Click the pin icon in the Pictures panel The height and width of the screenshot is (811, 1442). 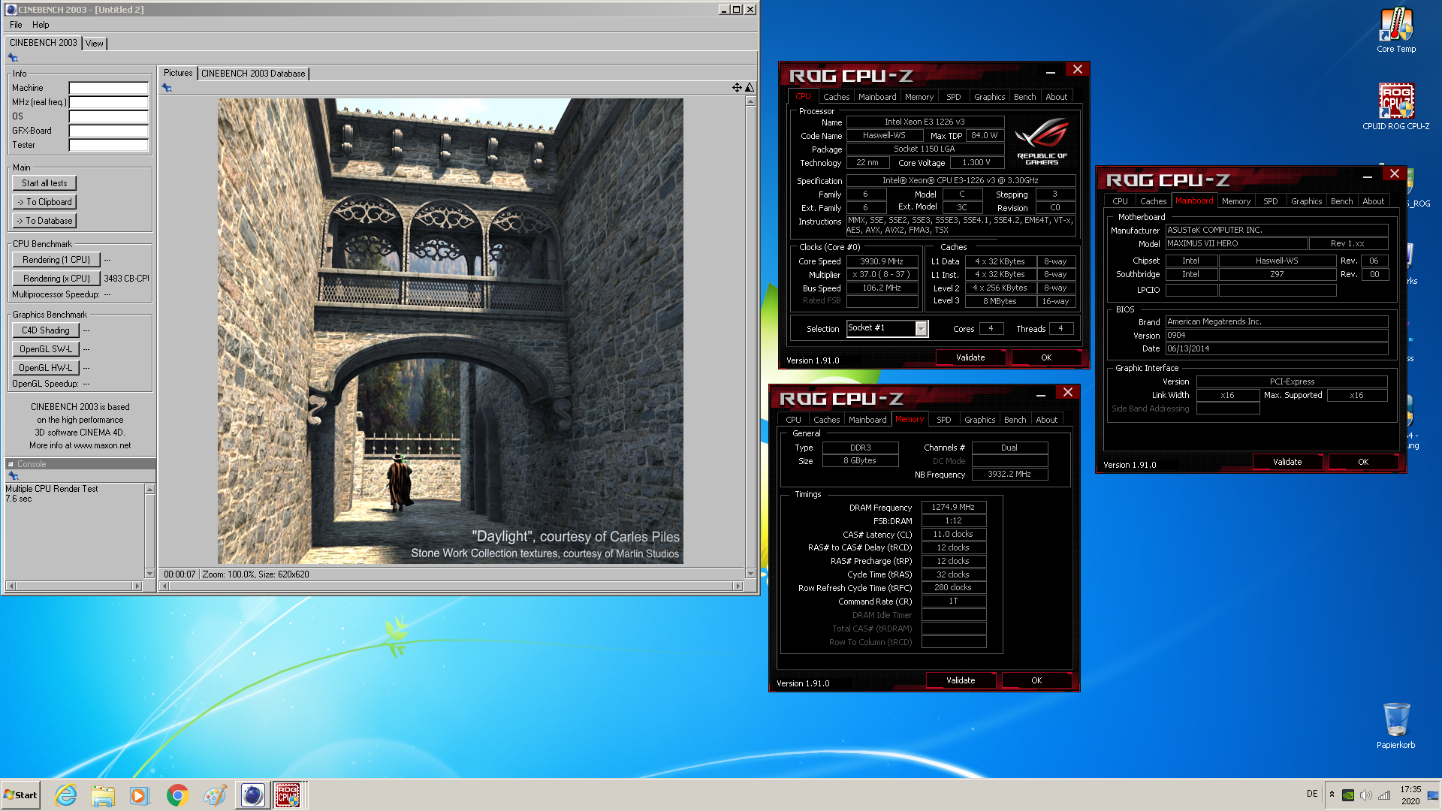167,88
